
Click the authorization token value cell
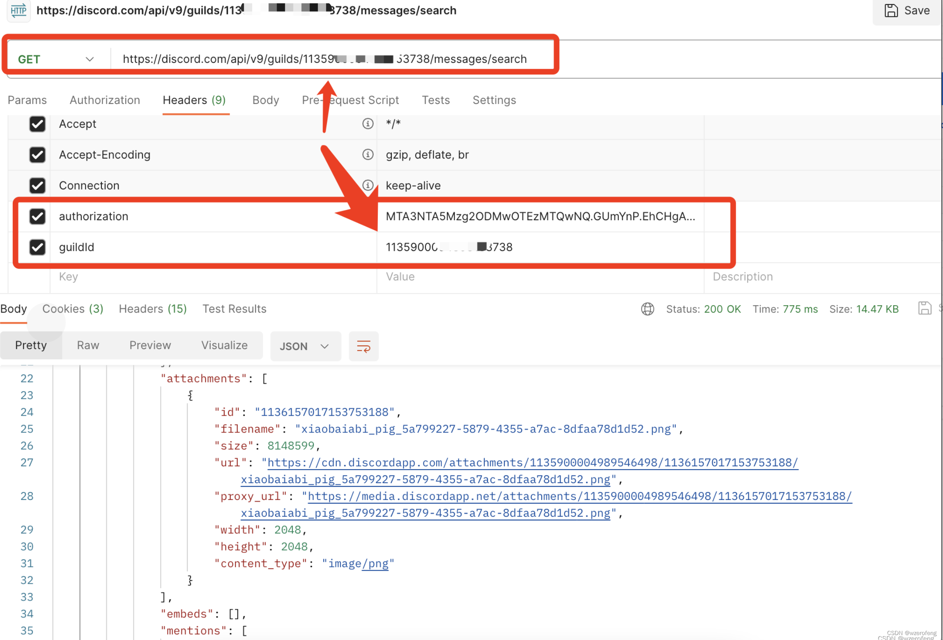[540, 216]
